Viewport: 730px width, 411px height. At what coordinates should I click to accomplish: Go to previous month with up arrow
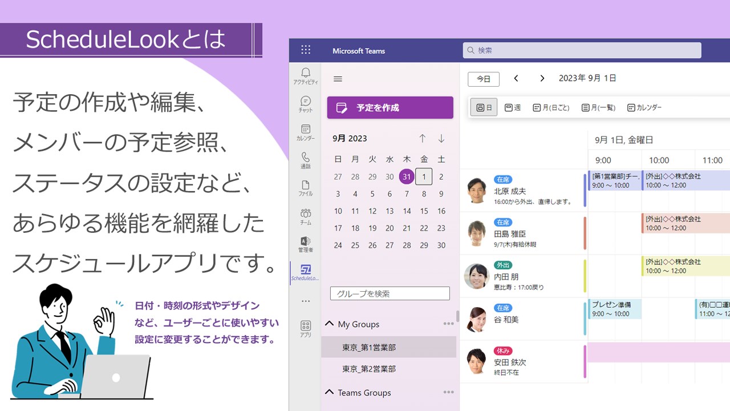[422, 138]
